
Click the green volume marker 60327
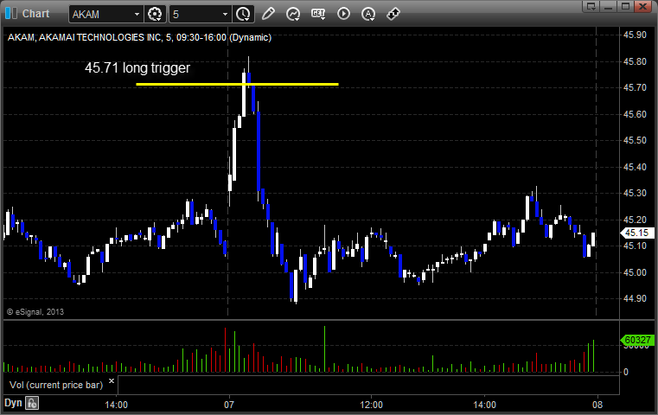pos(637,340)
